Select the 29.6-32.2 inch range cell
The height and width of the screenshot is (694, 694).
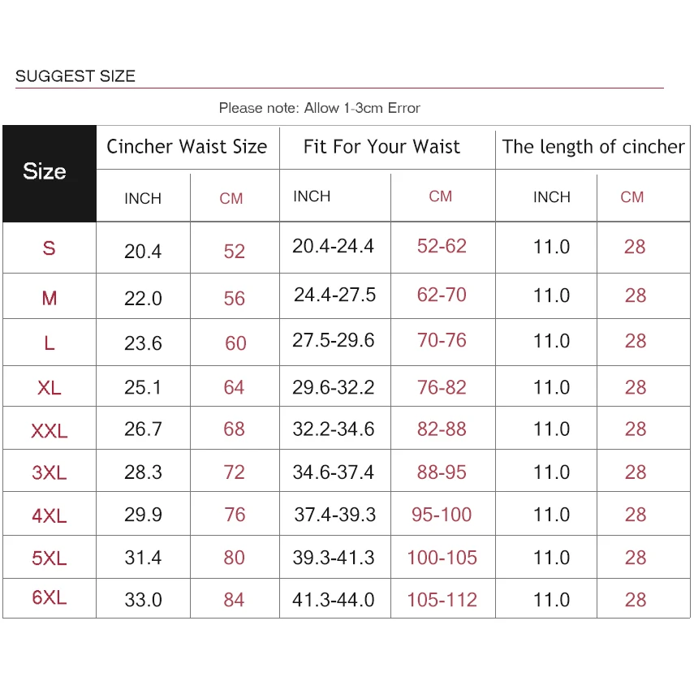pyautogui.click(x=334, y=387)
